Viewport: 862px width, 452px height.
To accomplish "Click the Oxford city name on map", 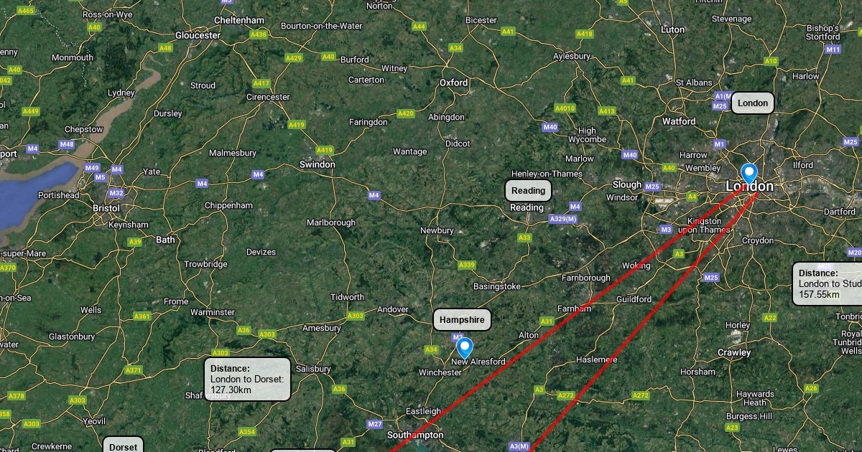I will pos(454,83).
